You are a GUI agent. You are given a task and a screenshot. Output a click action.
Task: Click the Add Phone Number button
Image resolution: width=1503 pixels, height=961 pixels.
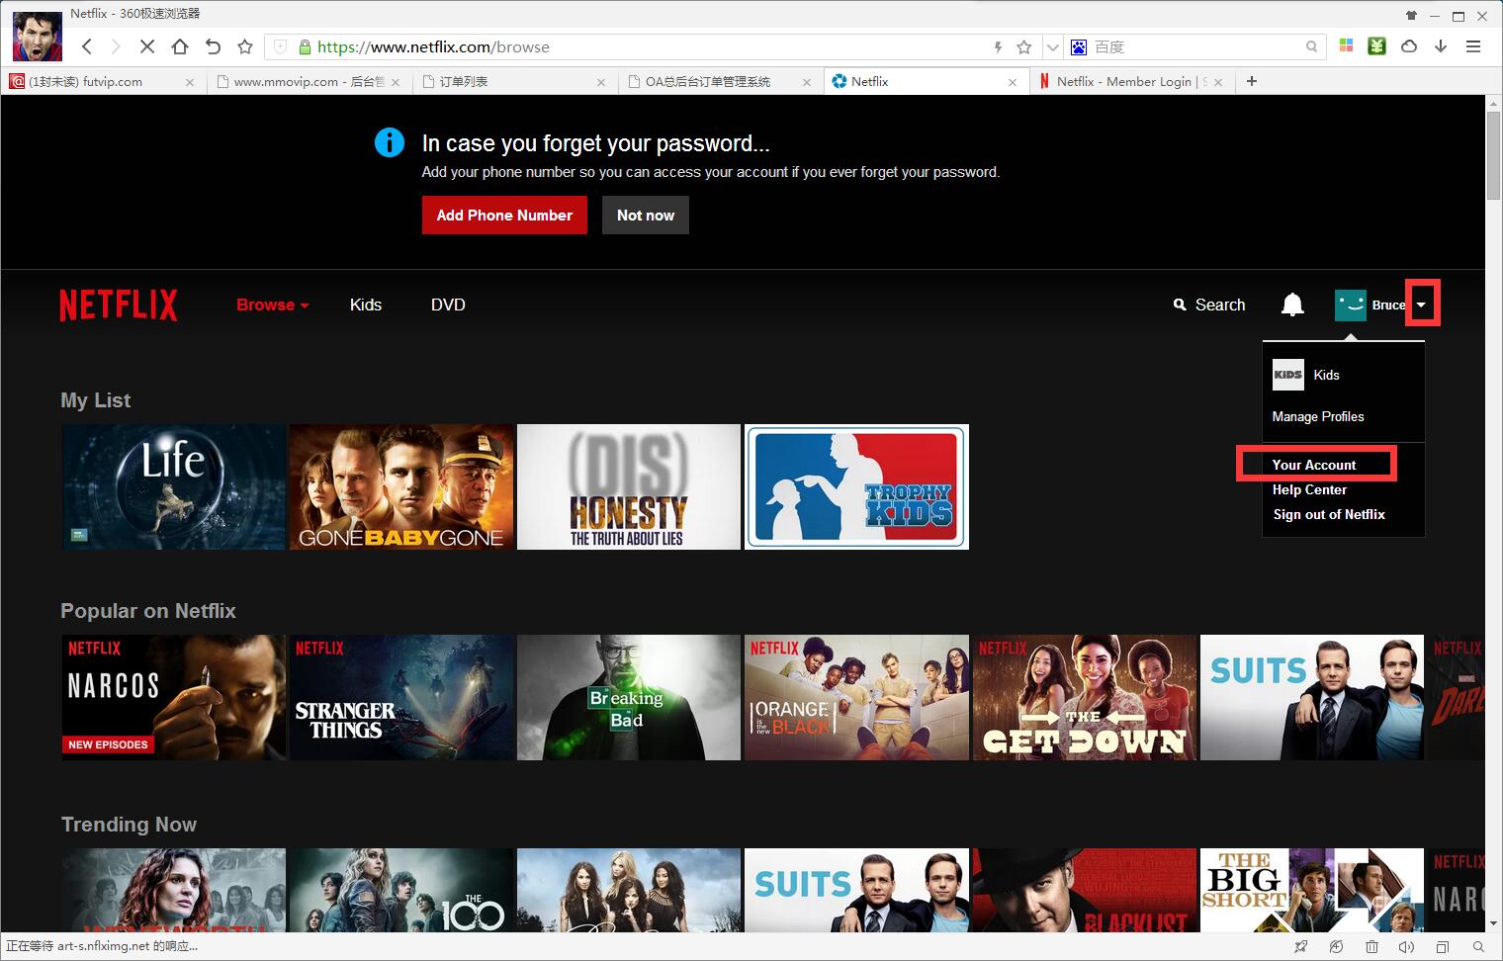(x=504, y=215)
